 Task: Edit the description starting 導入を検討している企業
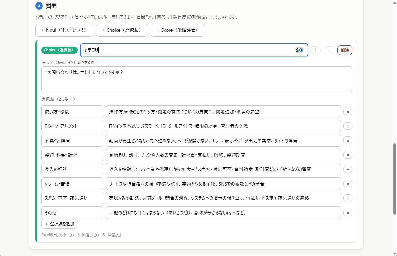click(223, 169)
